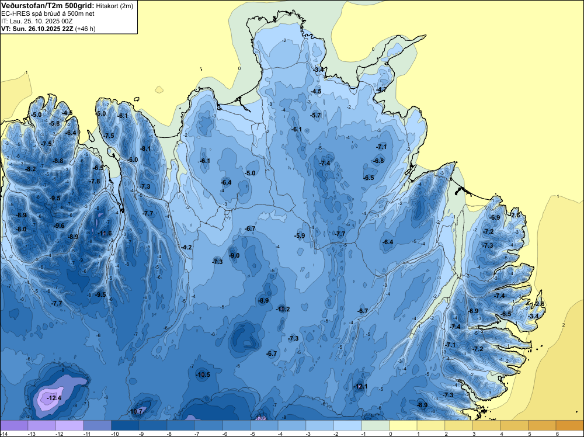The image size is (584, 437).
Task: Click the '-14' legend scale label
Action: pyautogui.click(x=4, y=433)
